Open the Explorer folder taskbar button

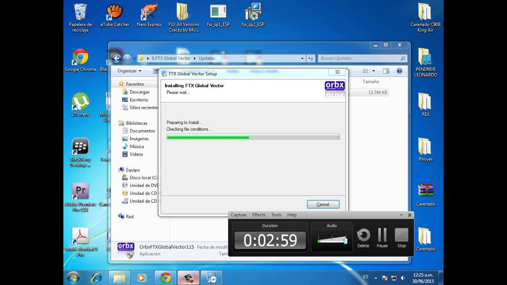tap(119, 278)
